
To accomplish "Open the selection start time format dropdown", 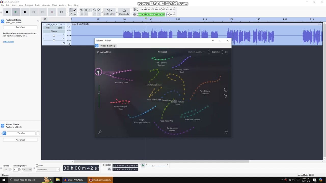I will tap(137, 166).
